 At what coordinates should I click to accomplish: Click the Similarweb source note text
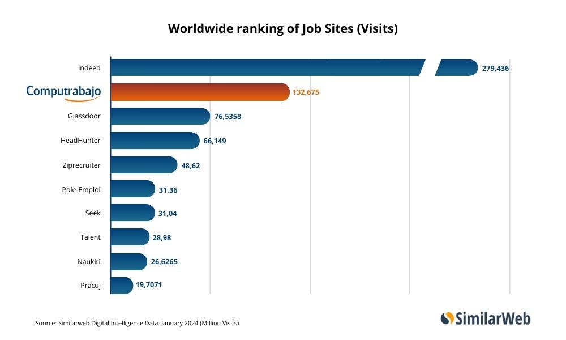coord(137,323)
